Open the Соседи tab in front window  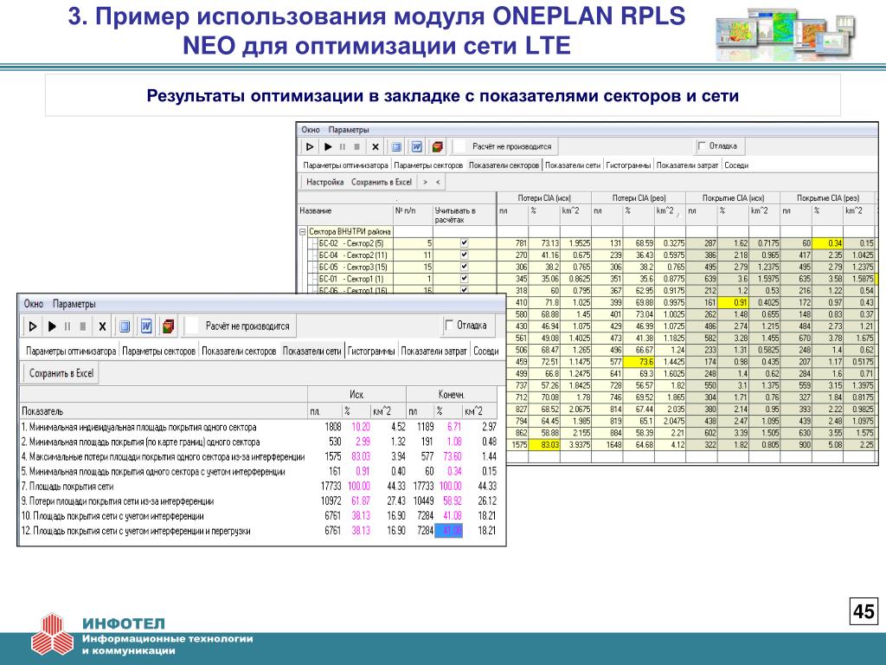[486, 352]
